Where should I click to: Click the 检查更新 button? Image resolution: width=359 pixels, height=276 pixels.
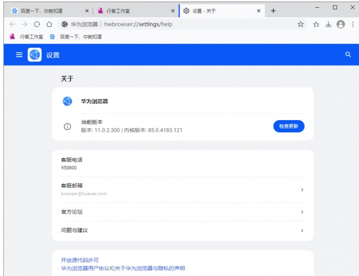[289, 126]
